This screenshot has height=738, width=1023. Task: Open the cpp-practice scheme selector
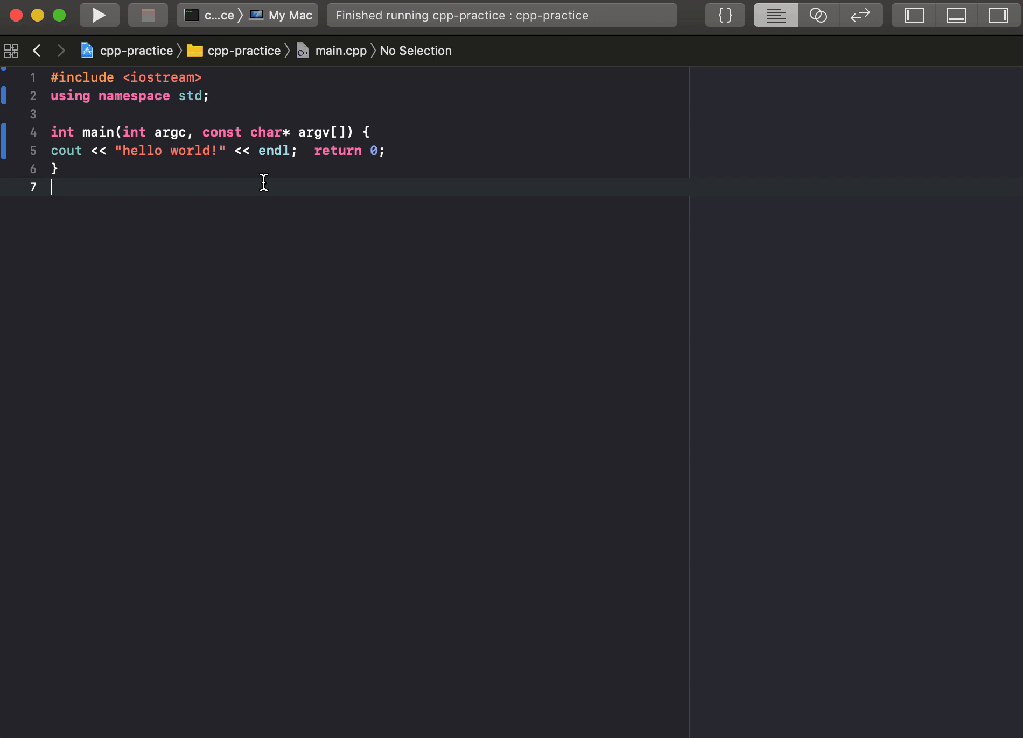(x=209, y=15)
